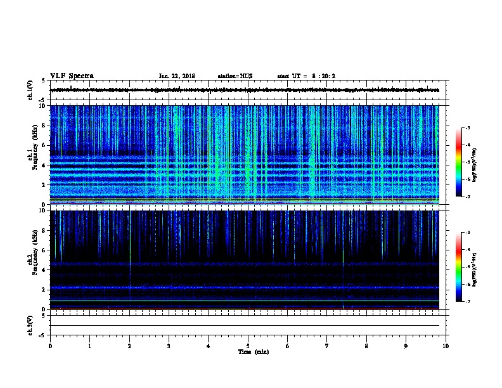
Task: Click the ch.2 spectrogram color scale bar
Action: point(459,267)
